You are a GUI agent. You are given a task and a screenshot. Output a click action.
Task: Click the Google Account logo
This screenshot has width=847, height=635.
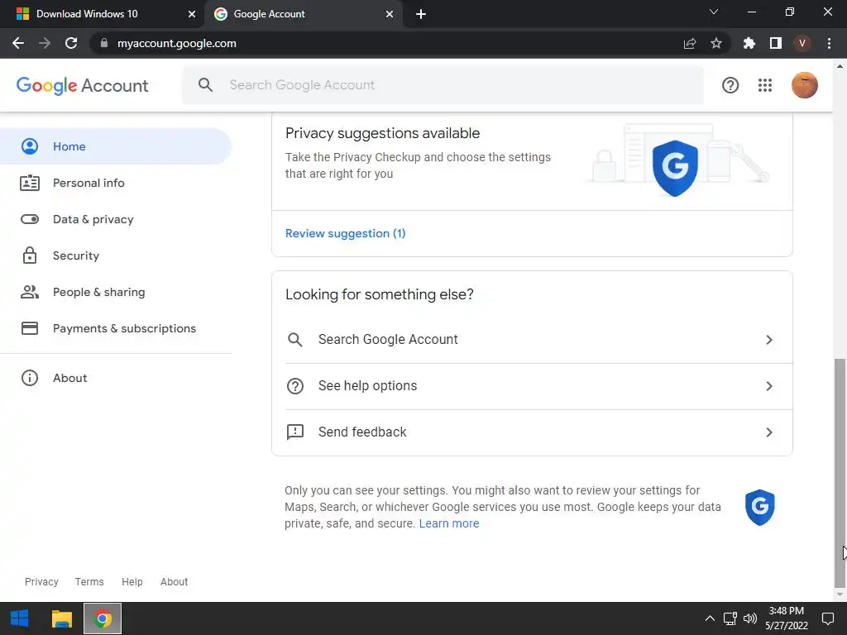pyautogui.click(x=82, y=85)
